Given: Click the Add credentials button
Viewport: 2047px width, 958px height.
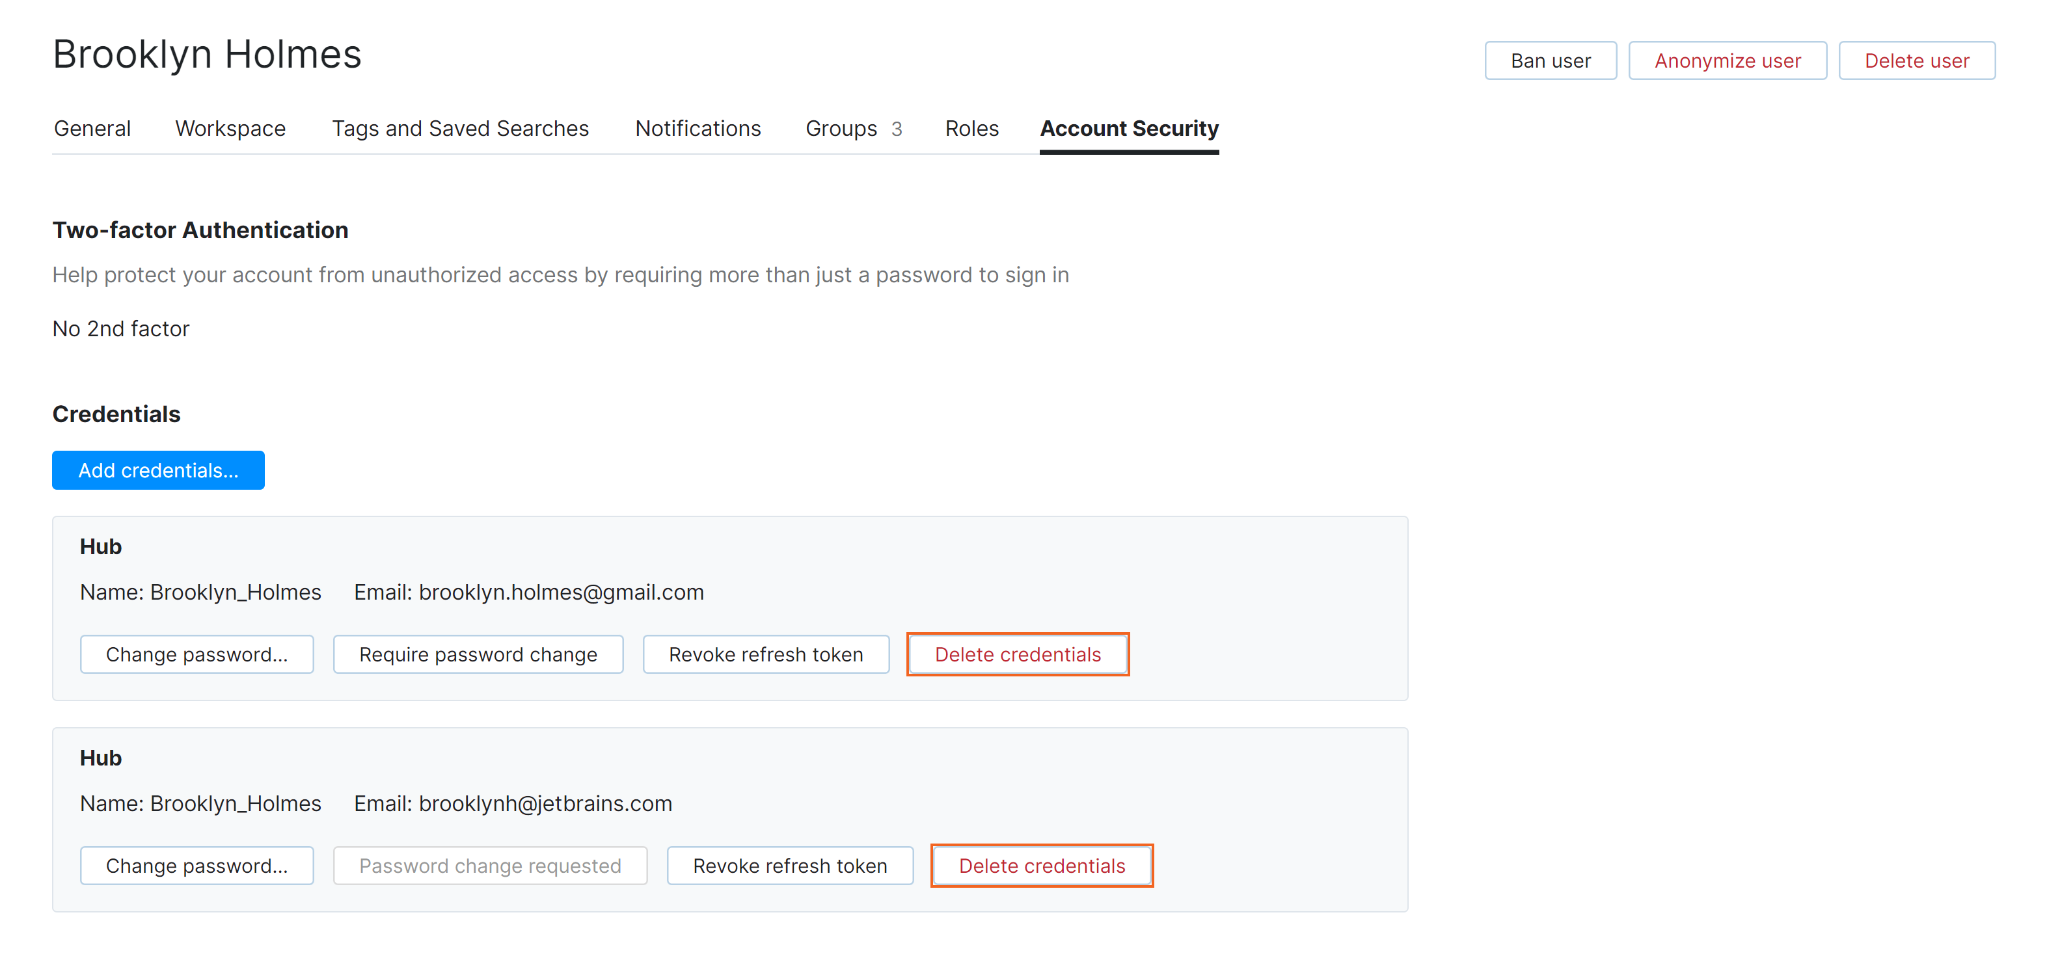Looking at the screenshot, I should coord(158,470).
